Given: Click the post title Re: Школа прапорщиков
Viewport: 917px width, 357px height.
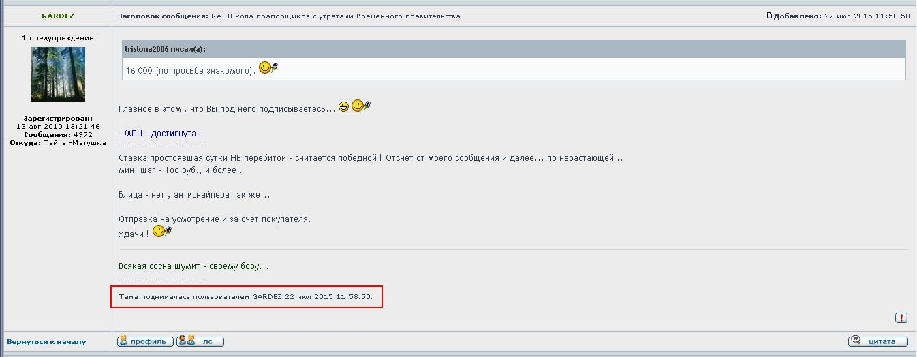Looking at the screenshot, I should coord(335,16).
